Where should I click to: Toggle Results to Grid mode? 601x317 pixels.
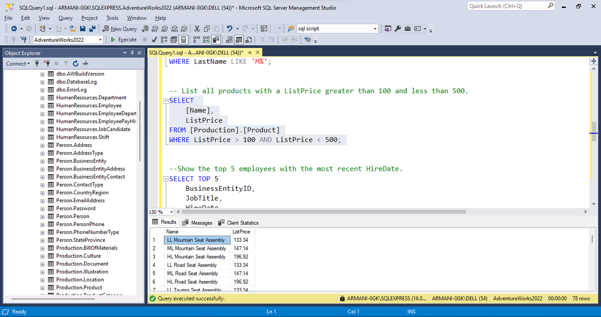click(x=239, y=40)
